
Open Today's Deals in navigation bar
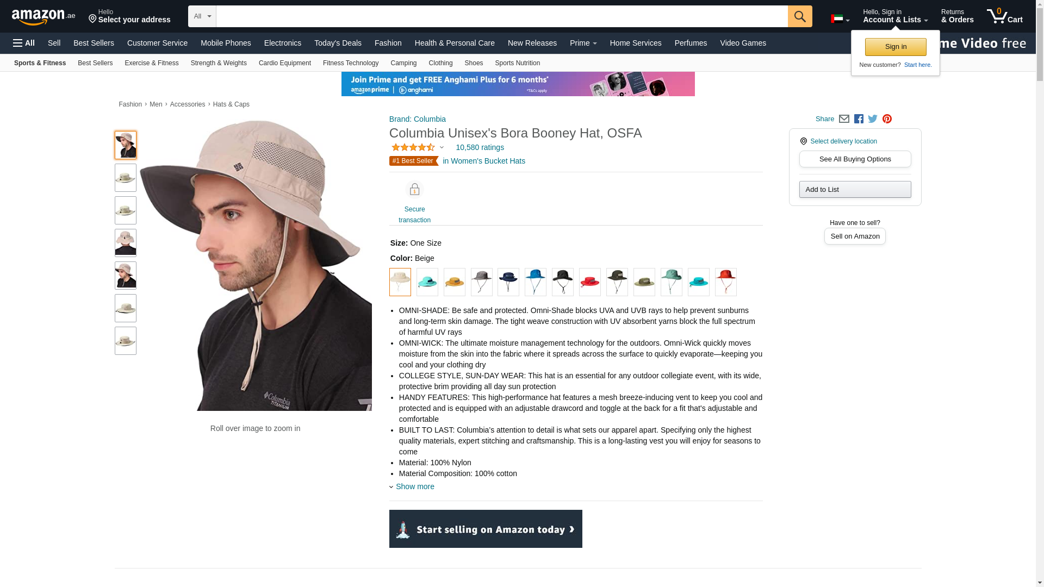[338, 43]
